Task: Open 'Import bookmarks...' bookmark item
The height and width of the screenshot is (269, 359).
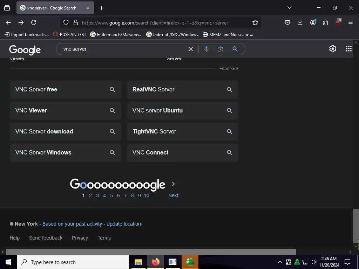Action: click(x=27, y=35)
